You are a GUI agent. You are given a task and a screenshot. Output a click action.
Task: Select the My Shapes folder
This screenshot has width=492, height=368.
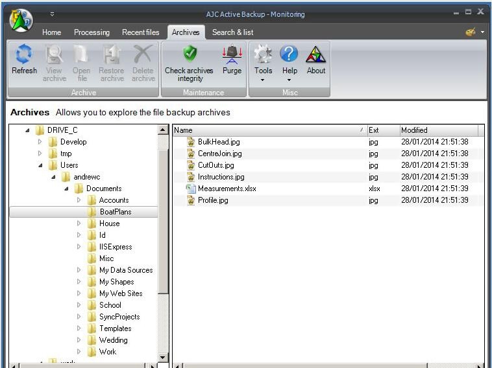tap(116, 282)
